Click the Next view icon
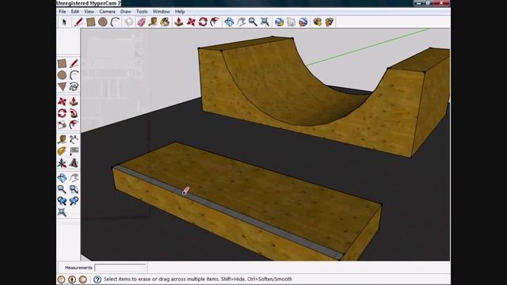The height and width of the screenshot is (285, 507). (74, 200)
